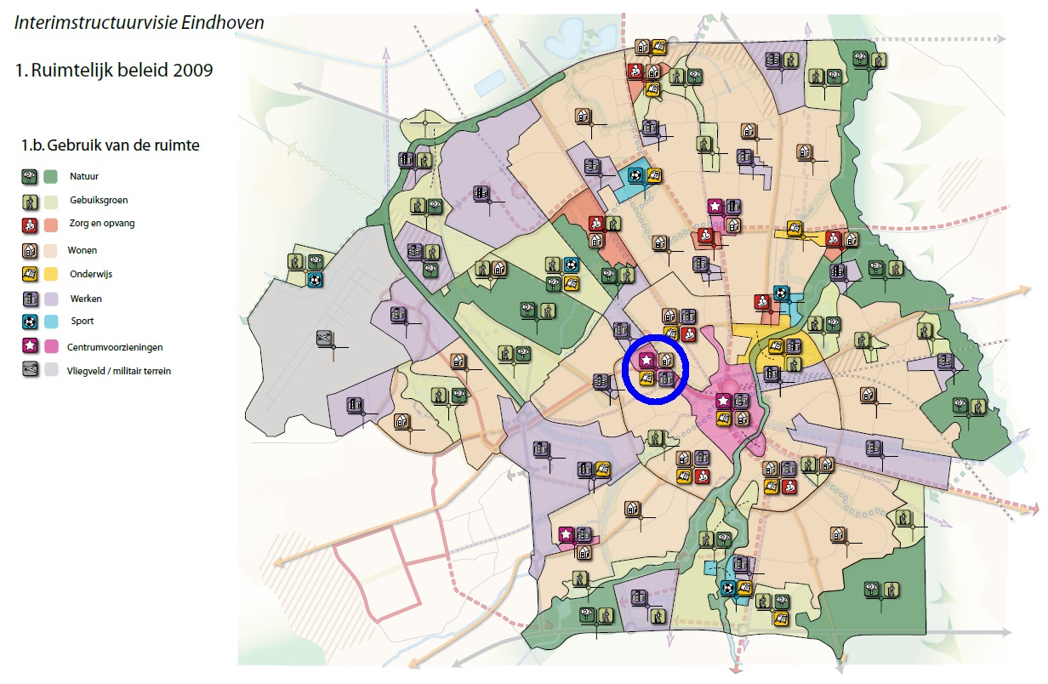Click the Natuur icon in the legend
Viewport: 1048px width, 684px height.
coord(29,176)
